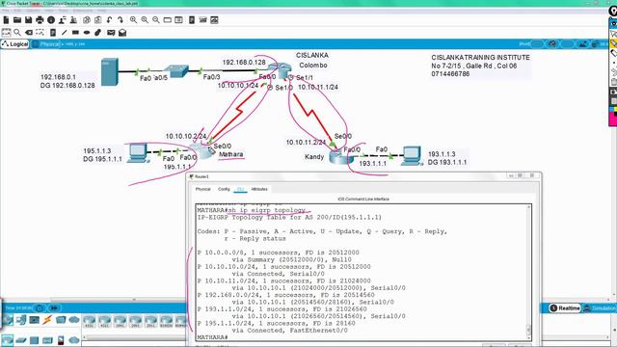Viewport: 617px width, 347px height.
Task: Print using the printer toolbar icon
Action: (40, 19)
